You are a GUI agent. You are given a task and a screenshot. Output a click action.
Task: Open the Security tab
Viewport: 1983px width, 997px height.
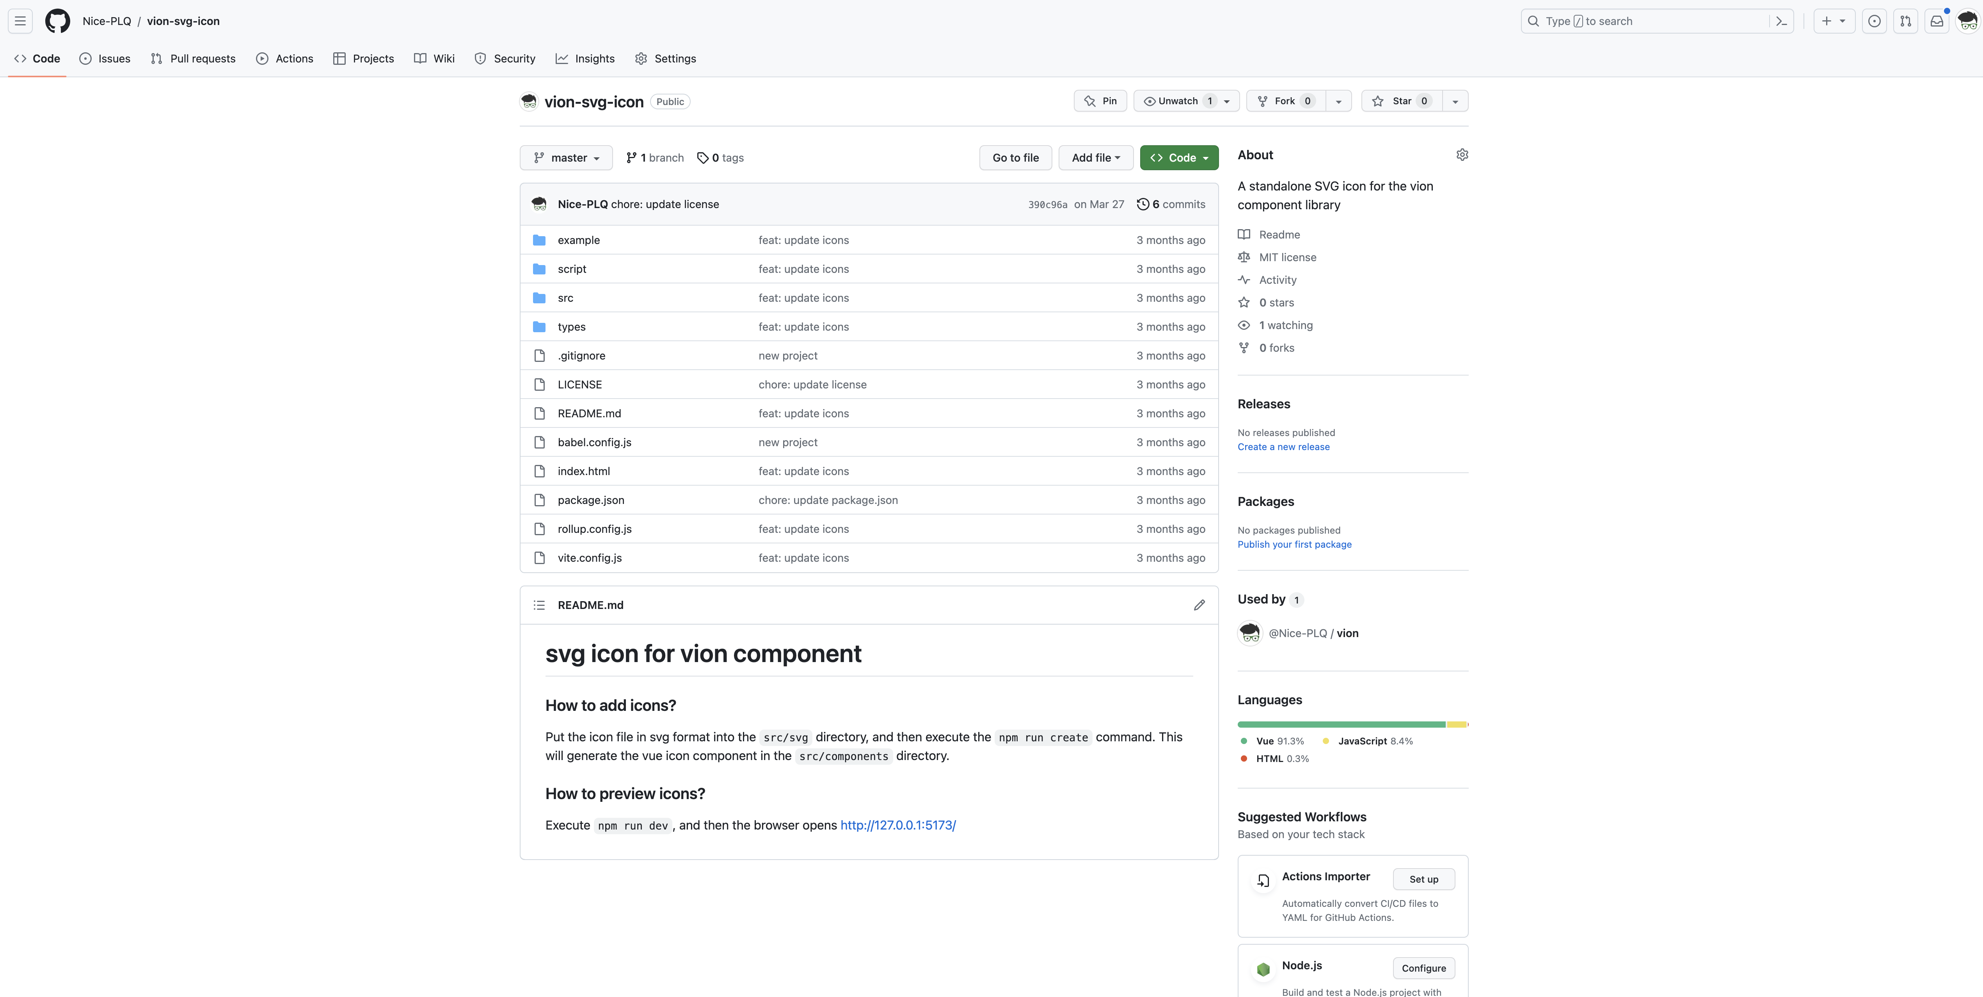tap(505, 59)
